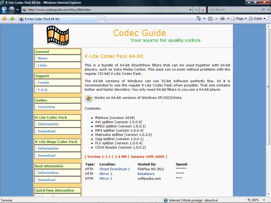Expand the address bar history dropdown

click(190, 10)
